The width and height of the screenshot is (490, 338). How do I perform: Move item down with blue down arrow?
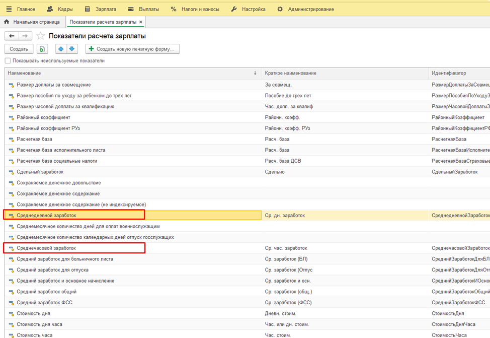coord(72,49)
